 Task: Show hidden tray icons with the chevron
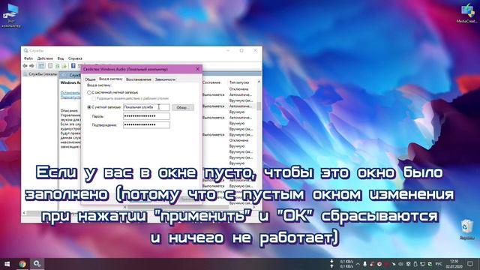(358, 264)
